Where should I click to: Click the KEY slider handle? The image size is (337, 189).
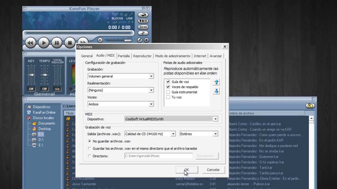point(31,75)
